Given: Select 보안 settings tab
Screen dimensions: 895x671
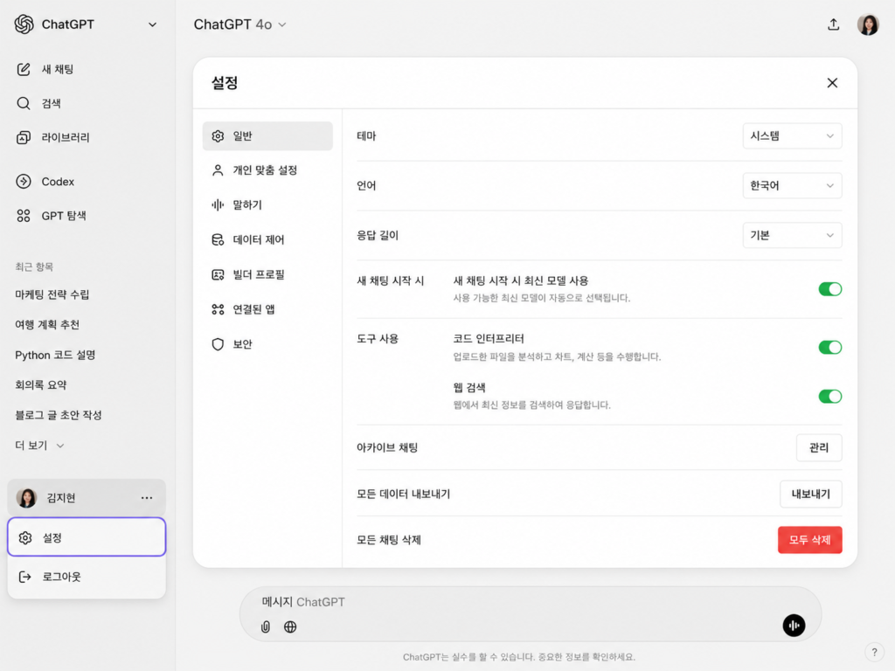Looking at the screenshot, I should pyautogui.click(x=267, y=344).
